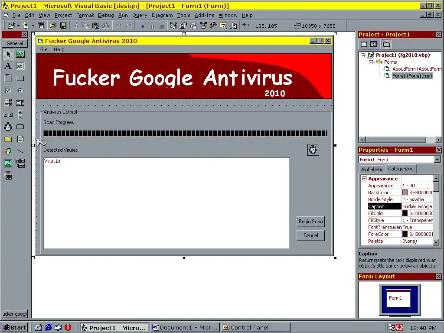Click the Add Standard EXE Project toolbar icon
Image resolution: width=444 pixels, height=333 pixels.
pos(11,26)
